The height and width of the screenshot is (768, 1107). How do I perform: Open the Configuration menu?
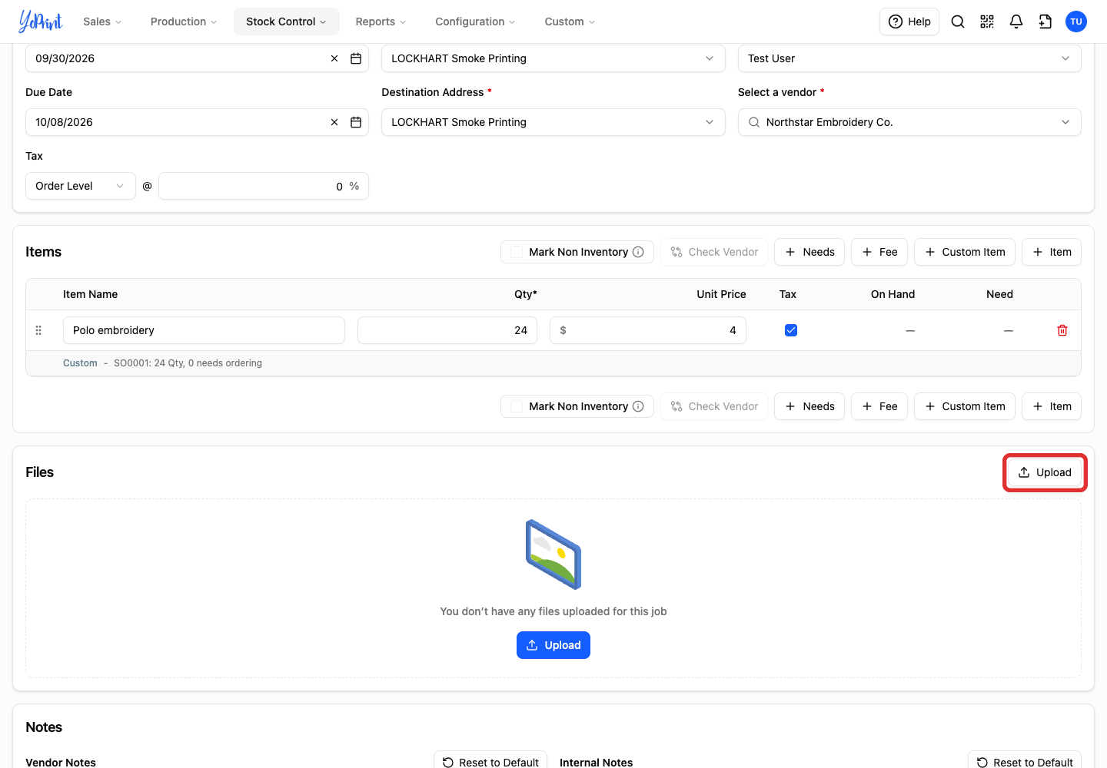pos(475,22)
